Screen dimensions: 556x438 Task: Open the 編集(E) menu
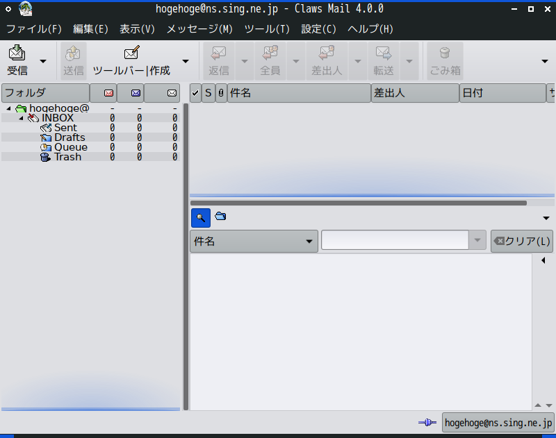pyautogui.click(x=91, y=29)
